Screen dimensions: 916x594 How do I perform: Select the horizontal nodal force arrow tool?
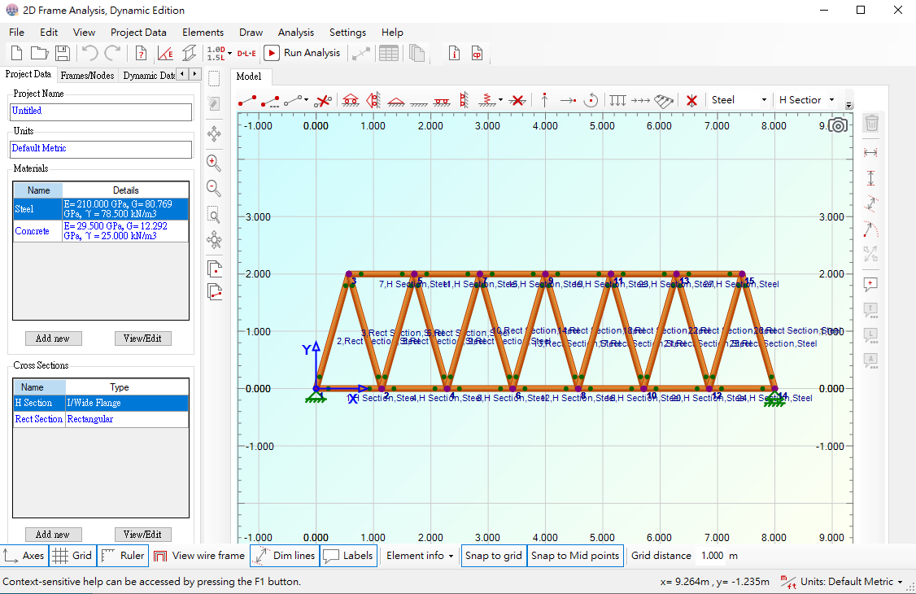[x=568, y=100]
